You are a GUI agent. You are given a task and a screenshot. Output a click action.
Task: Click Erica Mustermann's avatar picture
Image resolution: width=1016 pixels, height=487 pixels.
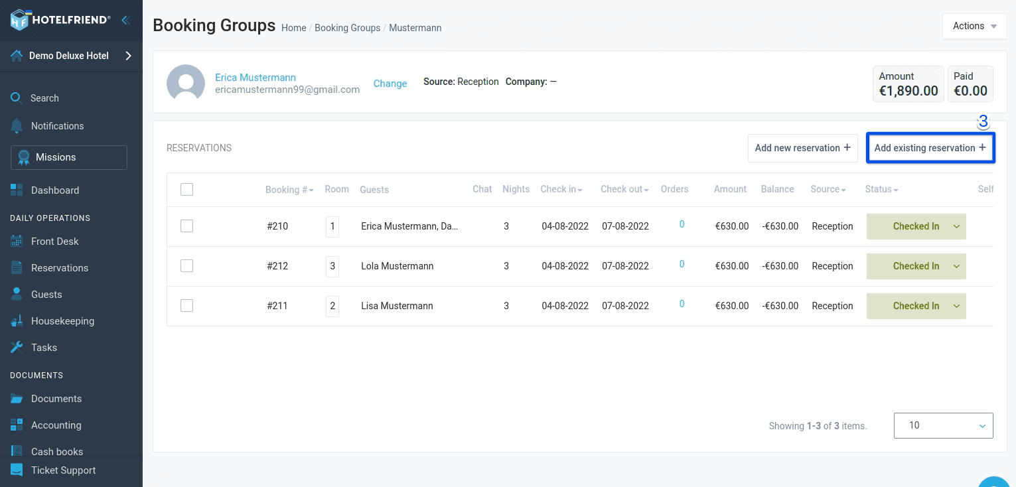[186, 83]
